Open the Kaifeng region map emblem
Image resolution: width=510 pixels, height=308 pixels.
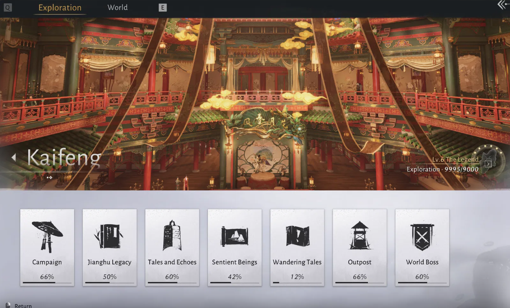pyautogui.click(x=488, y=161)
